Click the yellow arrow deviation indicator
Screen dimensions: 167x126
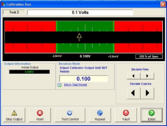(x=79, y=37)
